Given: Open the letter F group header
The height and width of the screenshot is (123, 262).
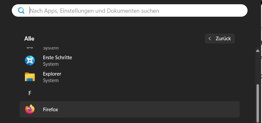Looking at the screenshot, I should pos(30,93).
